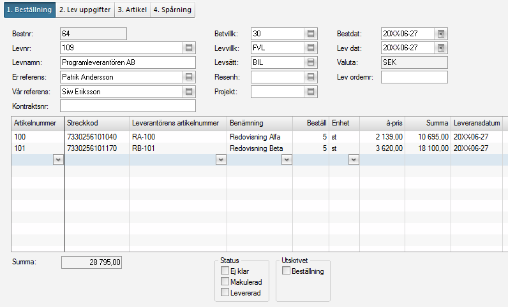Tick the Makulerad status checkbox
Screen dimensions: 508x307
[x=225, y=282]
